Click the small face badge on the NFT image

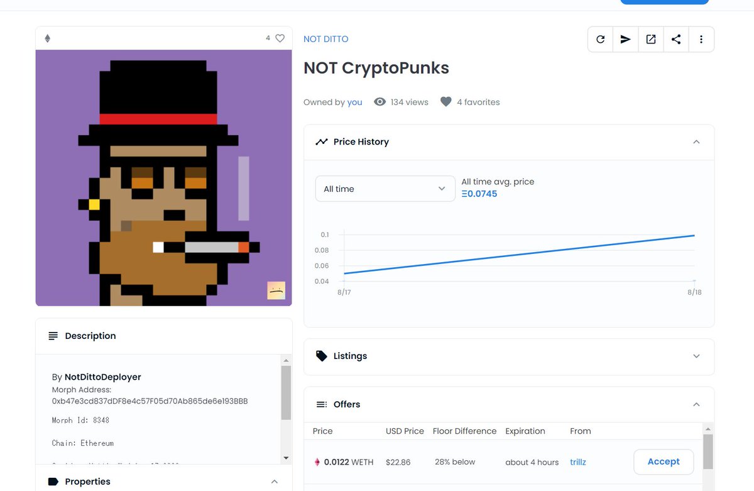coord(276,290)
